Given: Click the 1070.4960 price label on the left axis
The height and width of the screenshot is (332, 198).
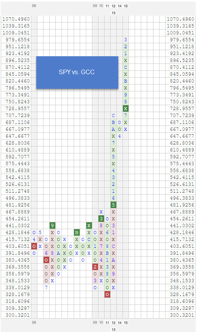Looking at the screenshot, I should (x=16, y=19).
